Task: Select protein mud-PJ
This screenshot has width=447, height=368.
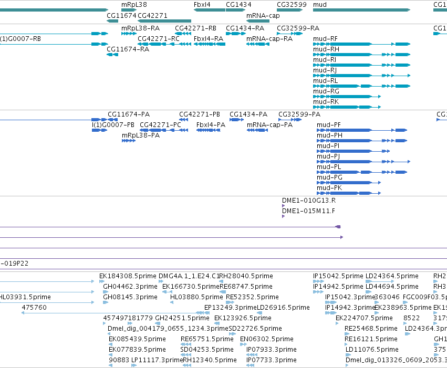Action: pyautogui.click(x=328, y=156)
